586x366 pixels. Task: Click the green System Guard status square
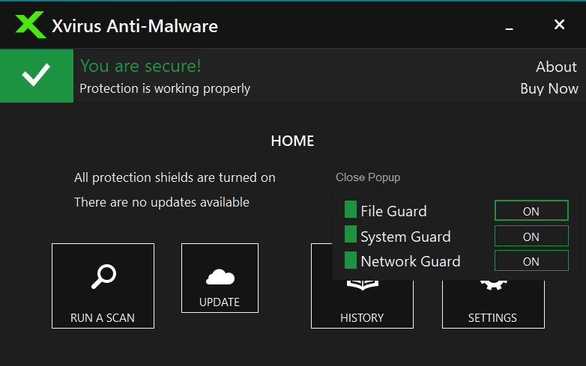pyautogui.click(x=350, y=236)
